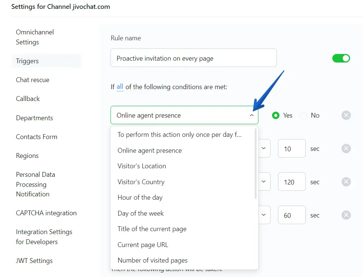Open the dropdown beside the 120 sec field
Image resolution: width=363 pixels, height=277 pixels.
[264, 182]
